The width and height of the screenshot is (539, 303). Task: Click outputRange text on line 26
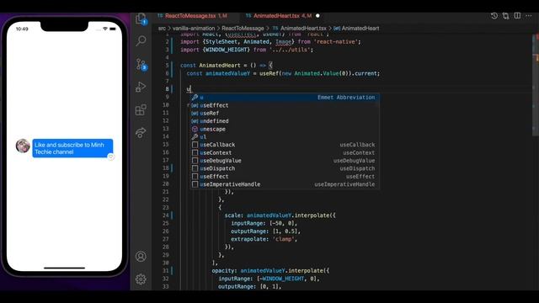pyautogui.click(x=249, y=231)
